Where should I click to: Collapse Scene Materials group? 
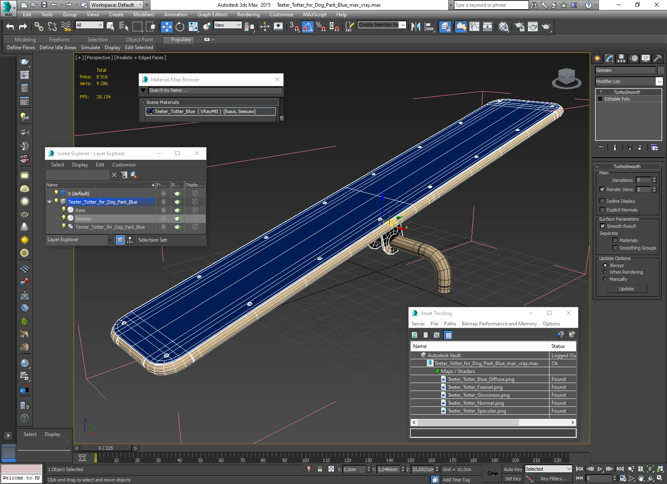143,102
